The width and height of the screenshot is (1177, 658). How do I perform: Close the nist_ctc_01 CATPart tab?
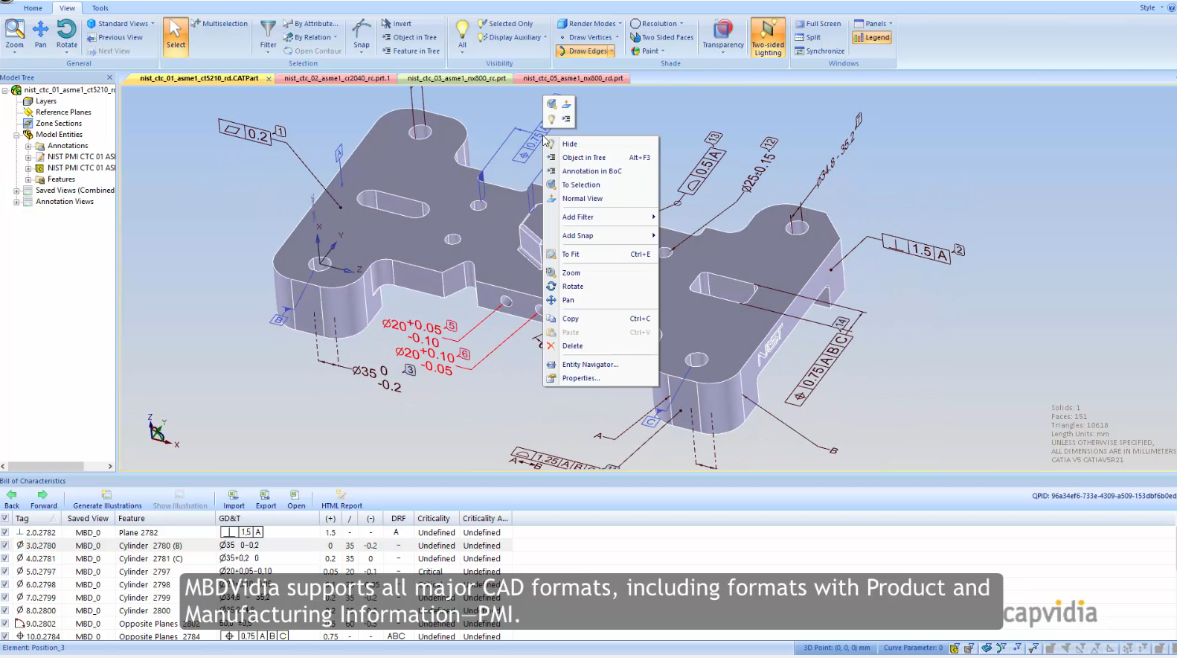(x=269, y=78)
